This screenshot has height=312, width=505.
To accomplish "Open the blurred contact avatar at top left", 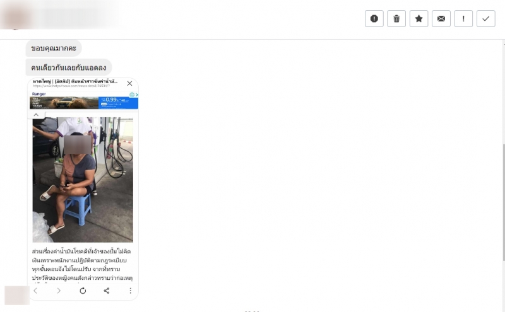I will tap(15, 16).
